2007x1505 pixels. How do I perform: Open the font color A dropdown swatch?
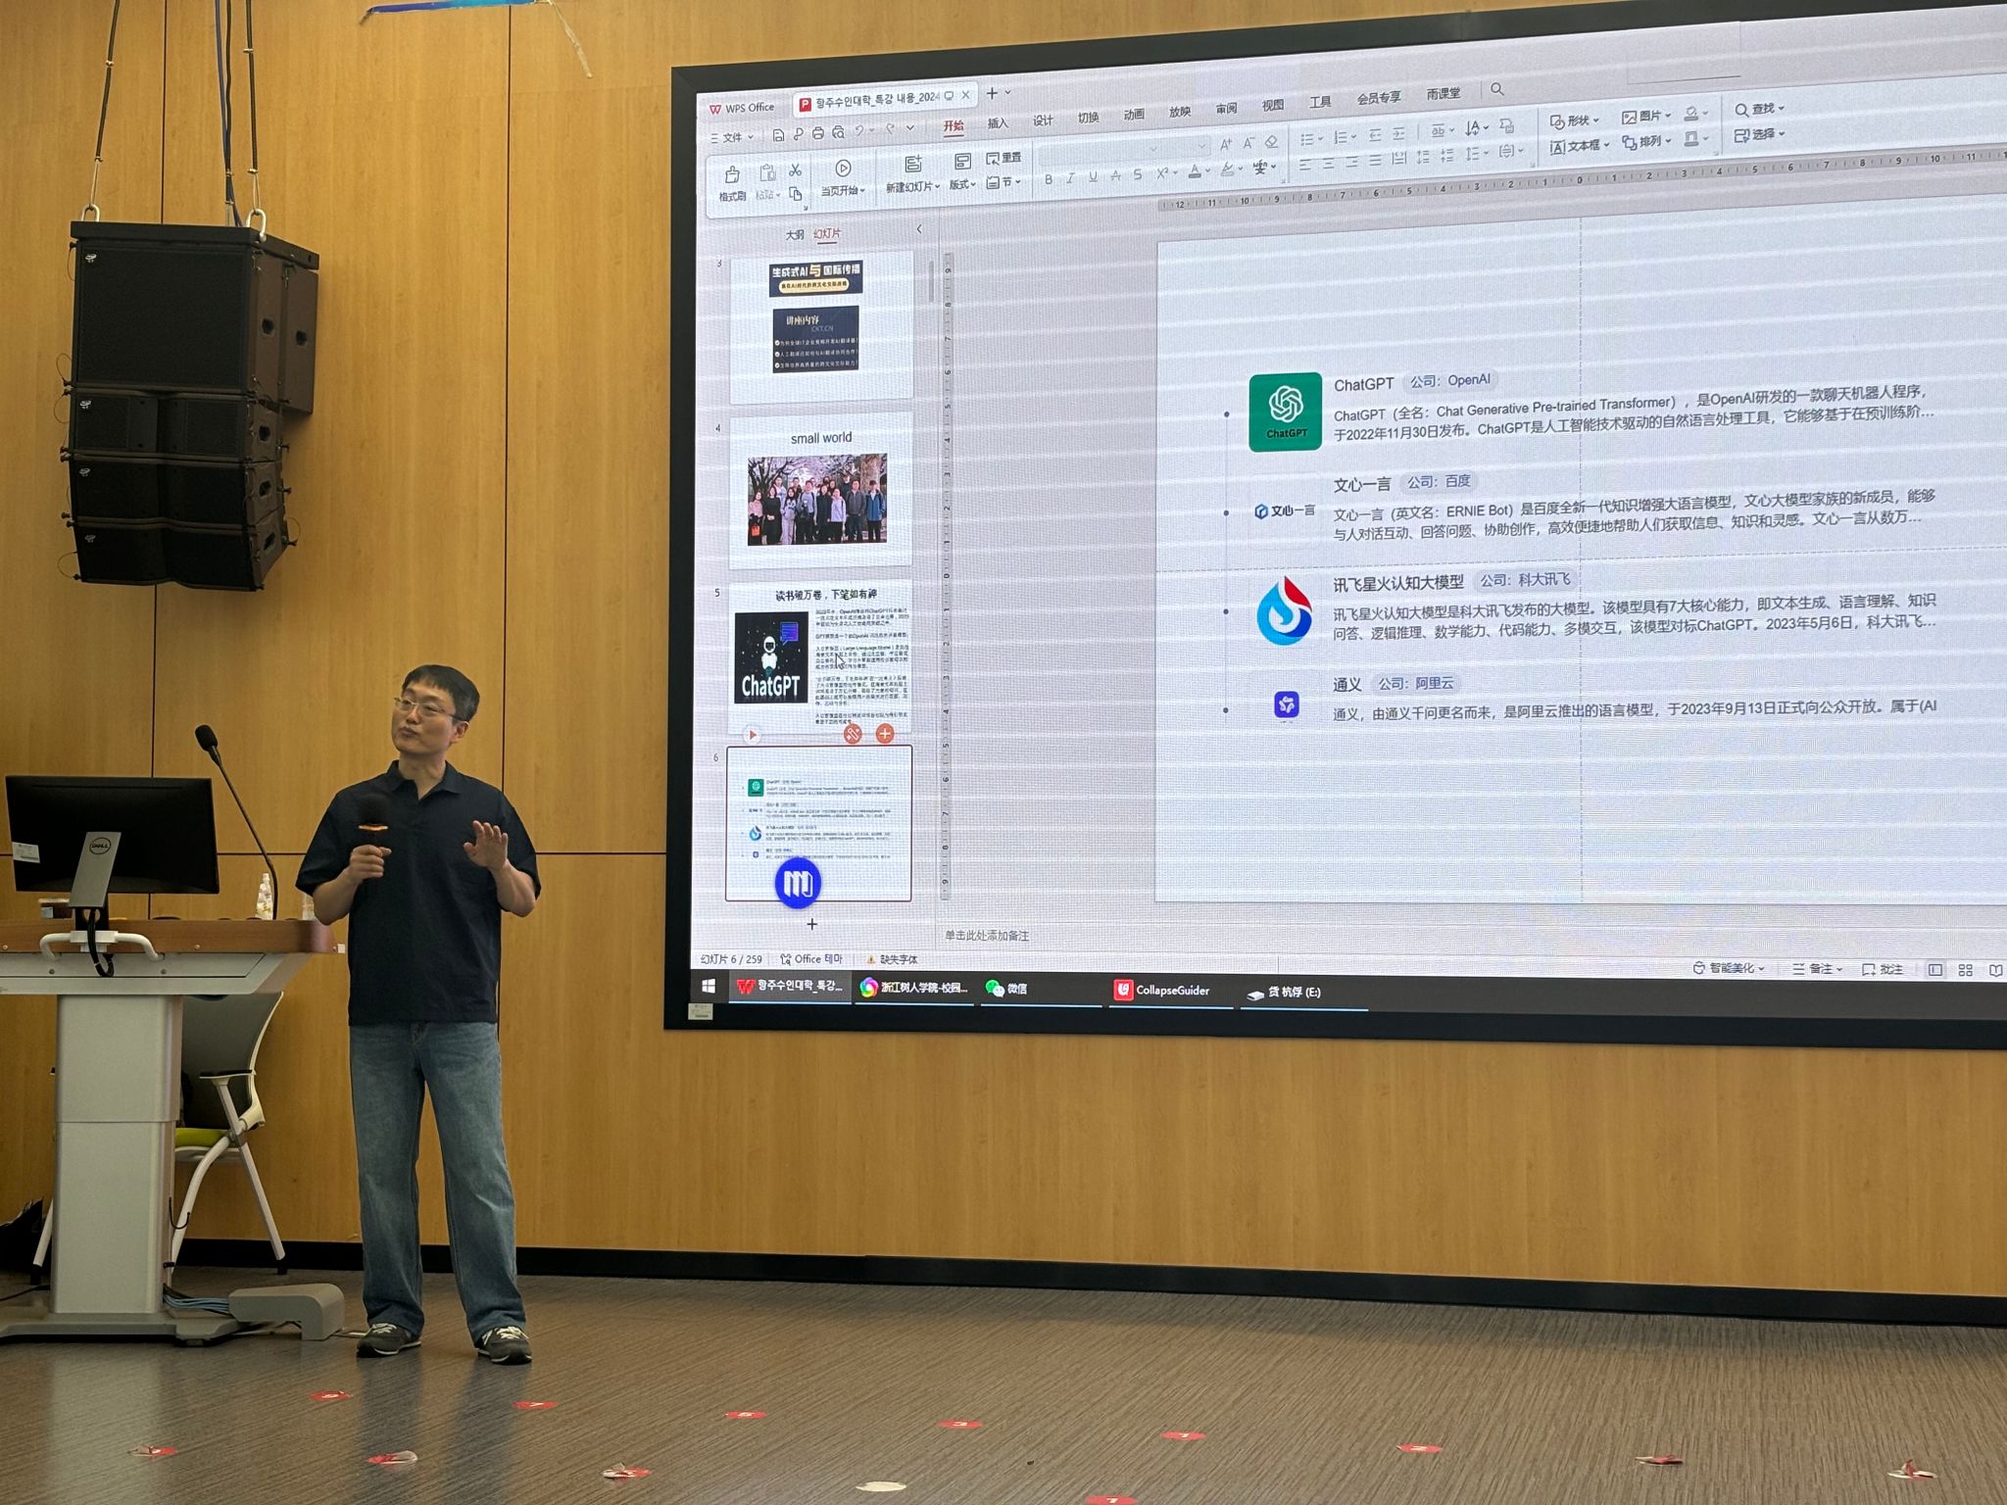1196,172
